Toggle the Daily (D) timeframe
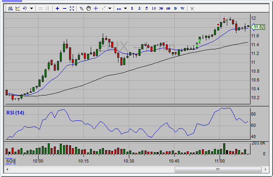The image size is (273, 177). point(175,8)
